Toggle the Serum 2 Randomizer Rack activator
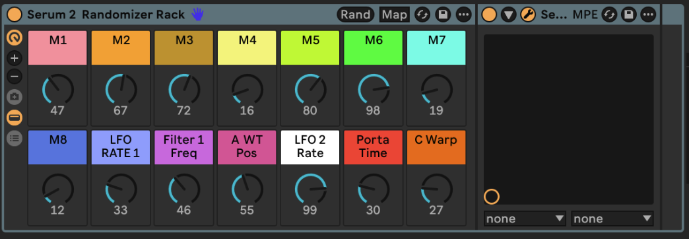The height and width of the screenshot is (239, 689). (x=15, y=15)
